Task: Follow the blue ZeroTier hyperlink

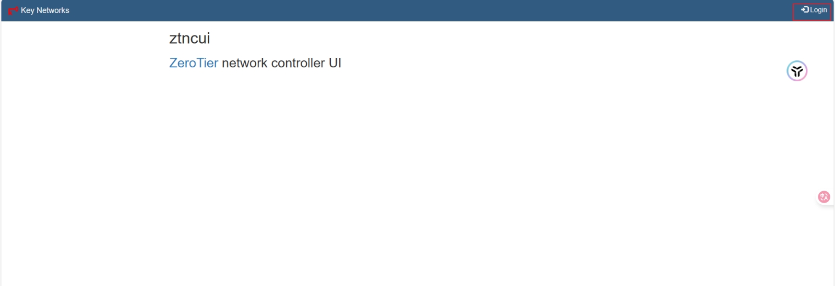Action: [x=194, y=63]
